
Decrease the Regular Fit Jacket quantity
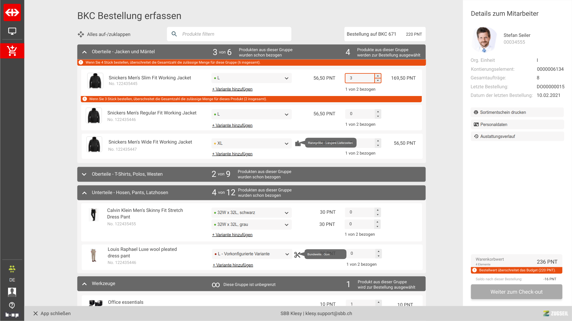pyautogui.click(x=378, y=116)
